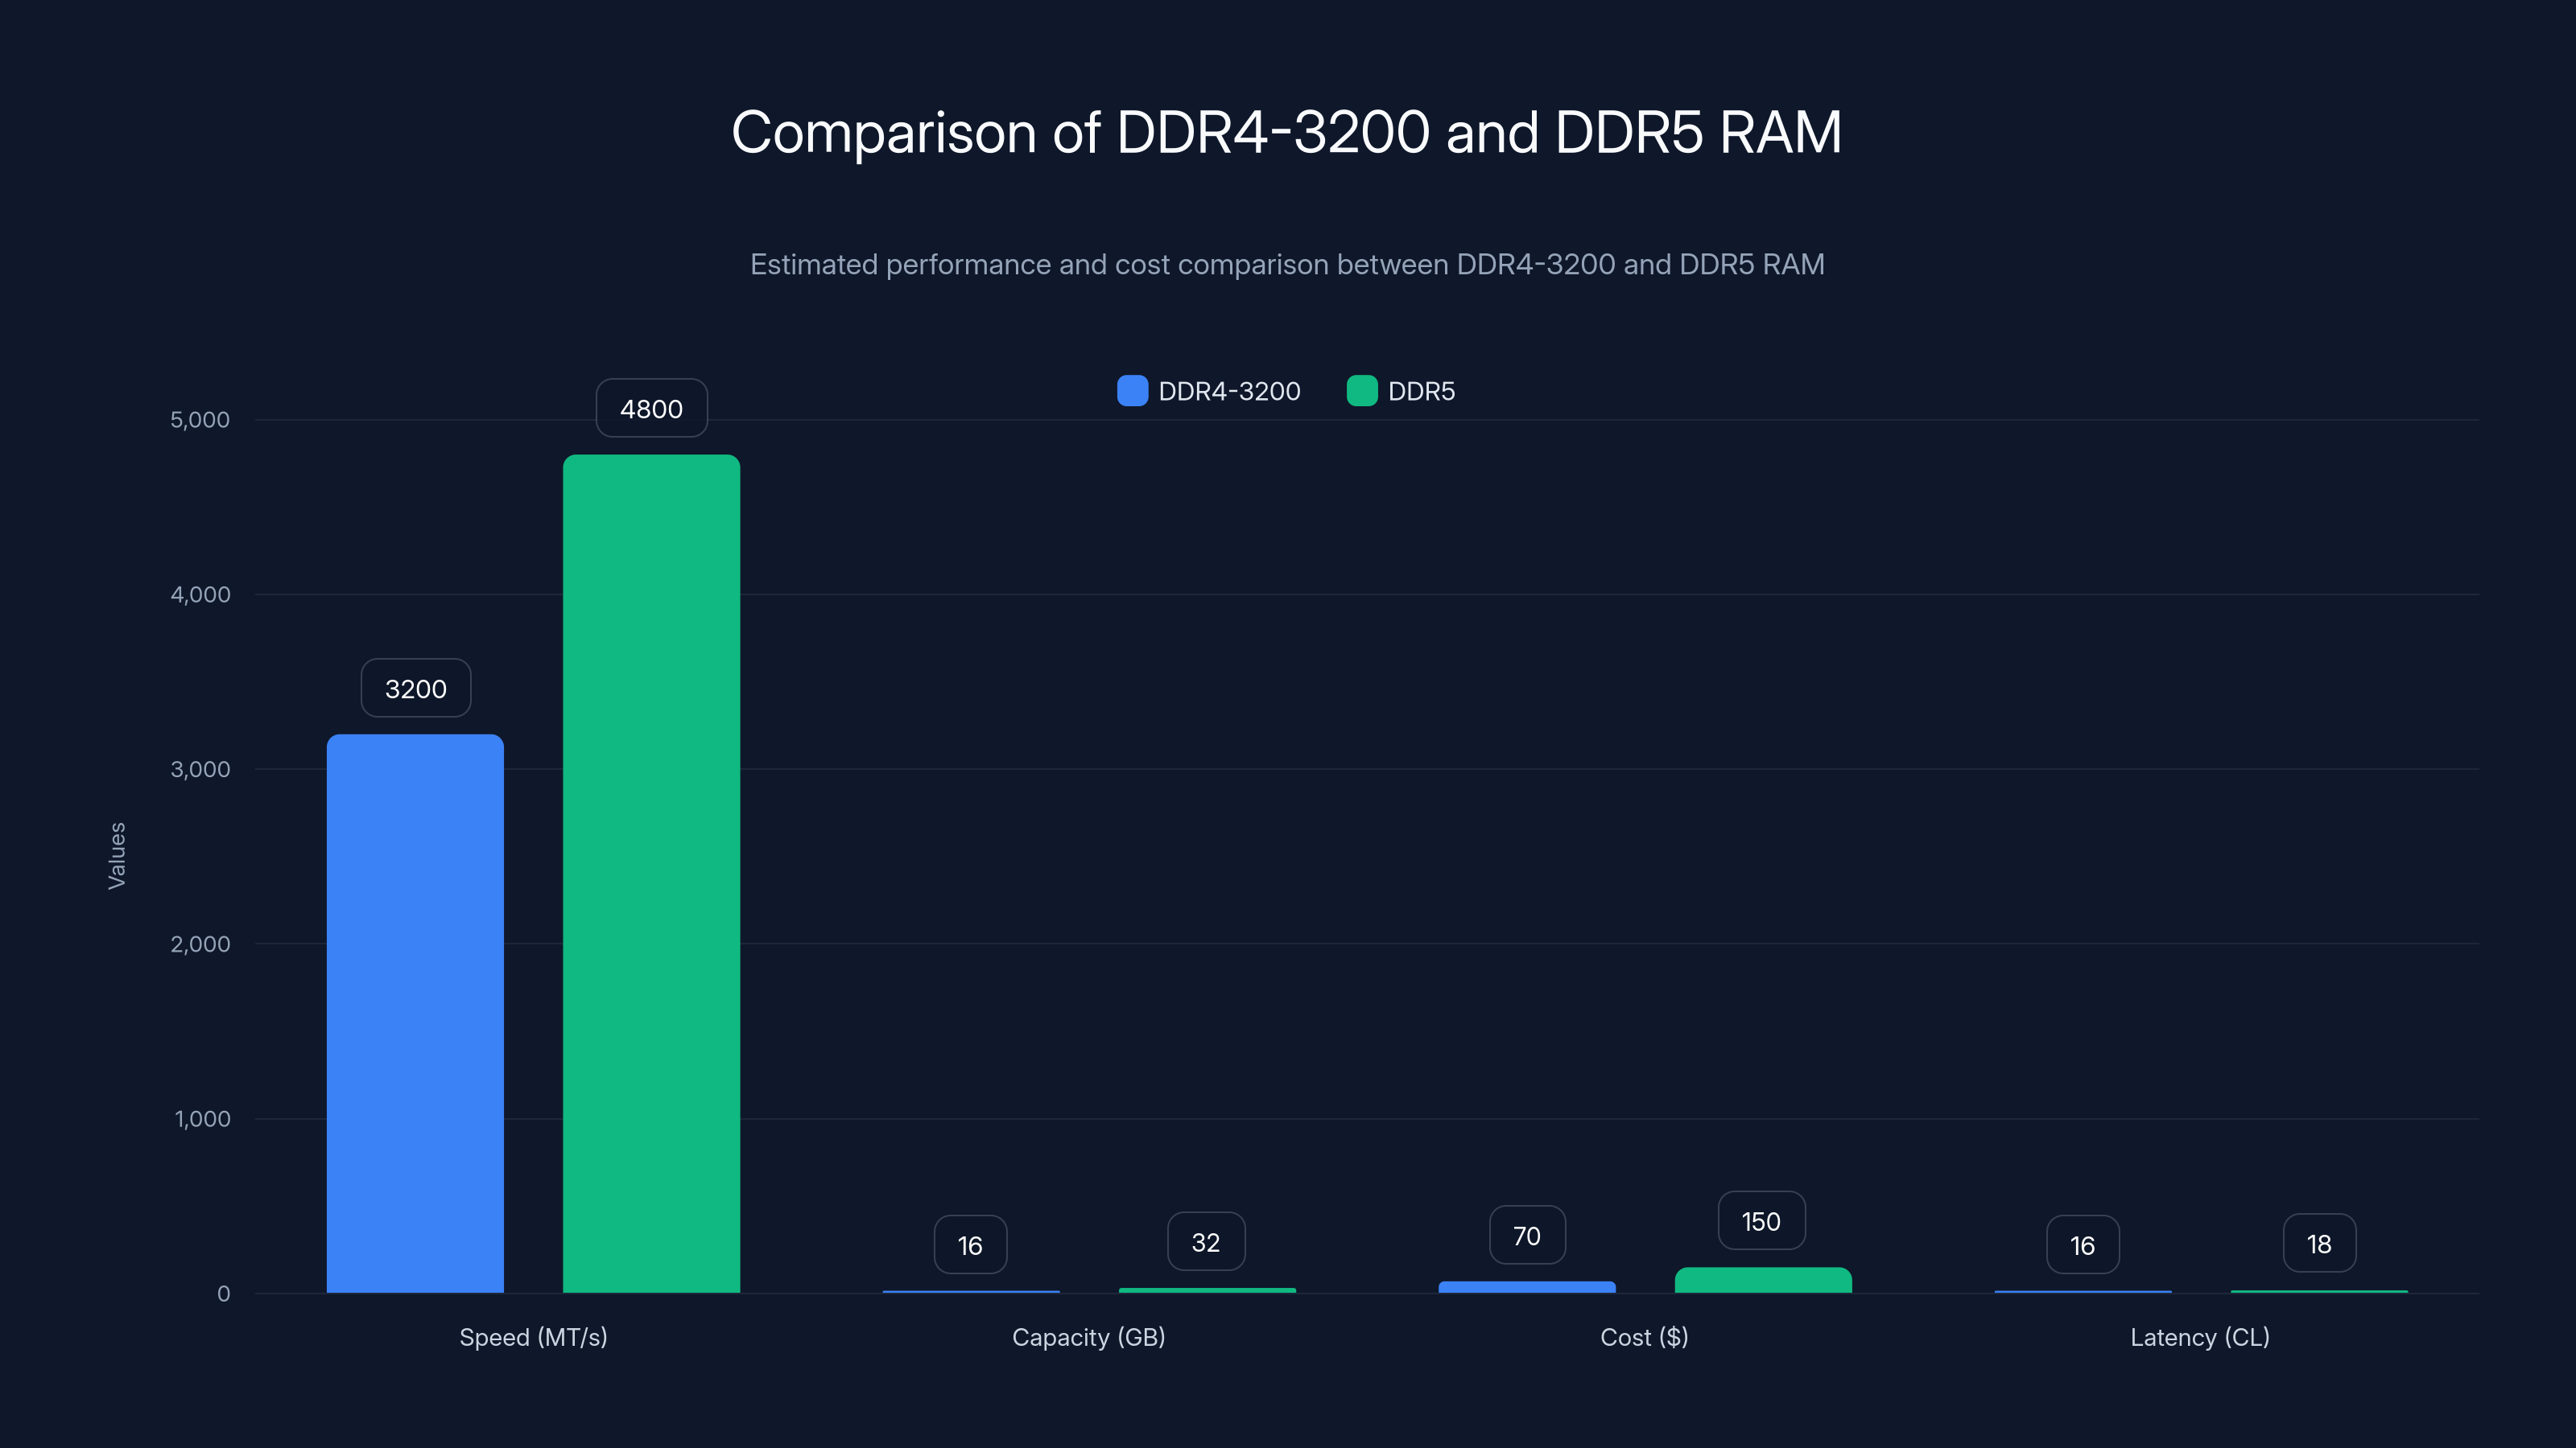Click the Capacity (GB) axis label
2576x1448 pixels.
[1089, 1337]
